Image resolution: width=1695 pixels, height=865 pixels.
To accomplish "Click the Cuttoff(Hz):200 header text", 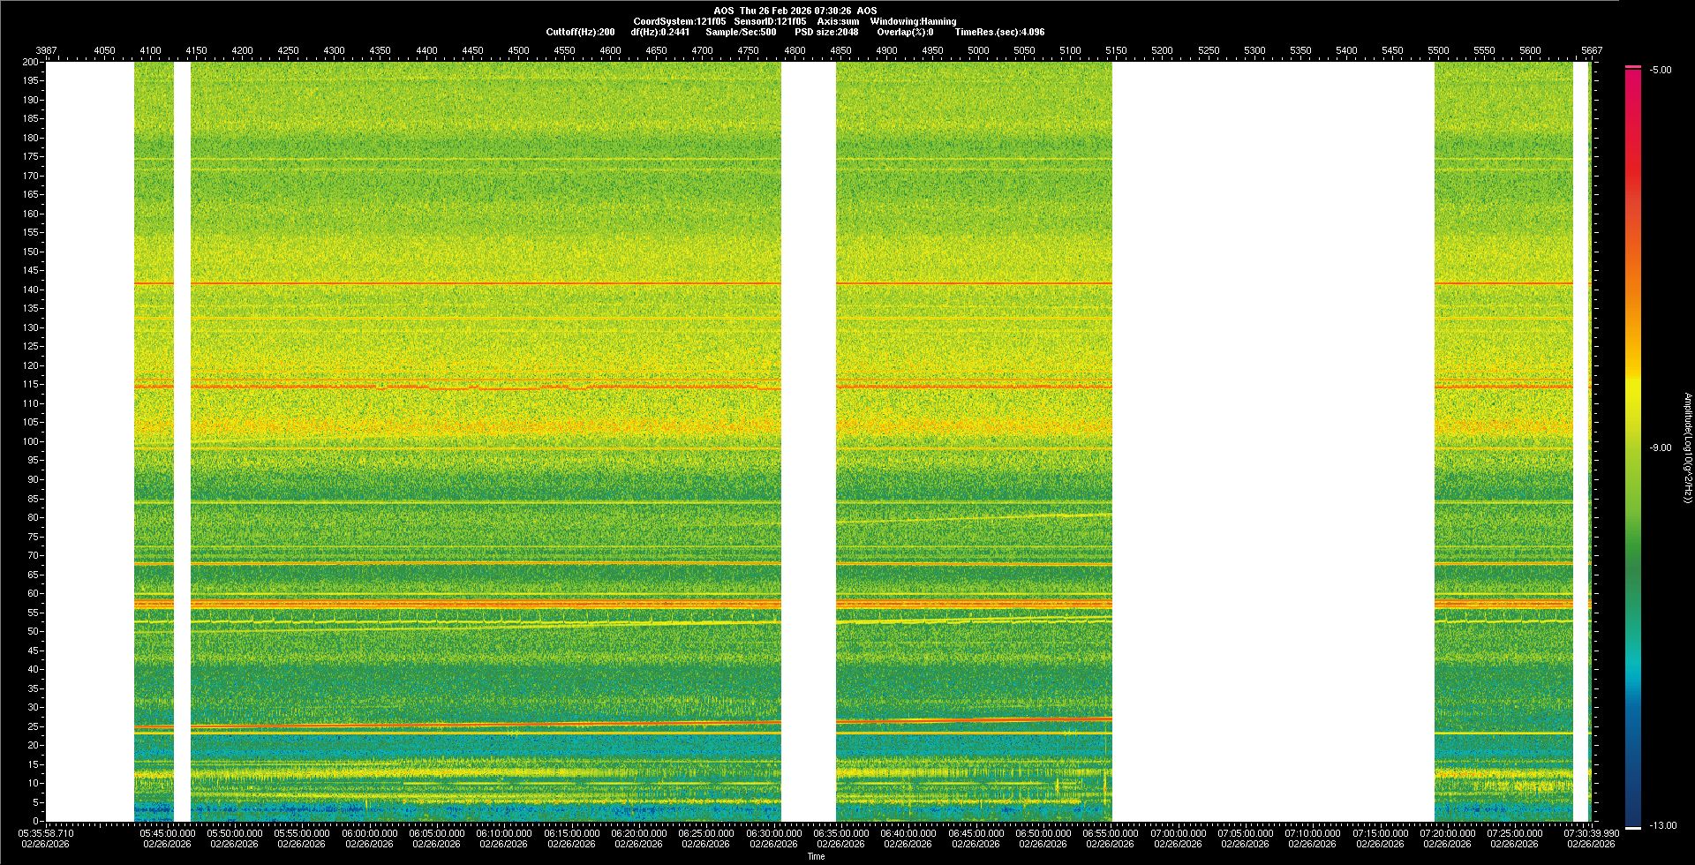I will coord(580,32).
